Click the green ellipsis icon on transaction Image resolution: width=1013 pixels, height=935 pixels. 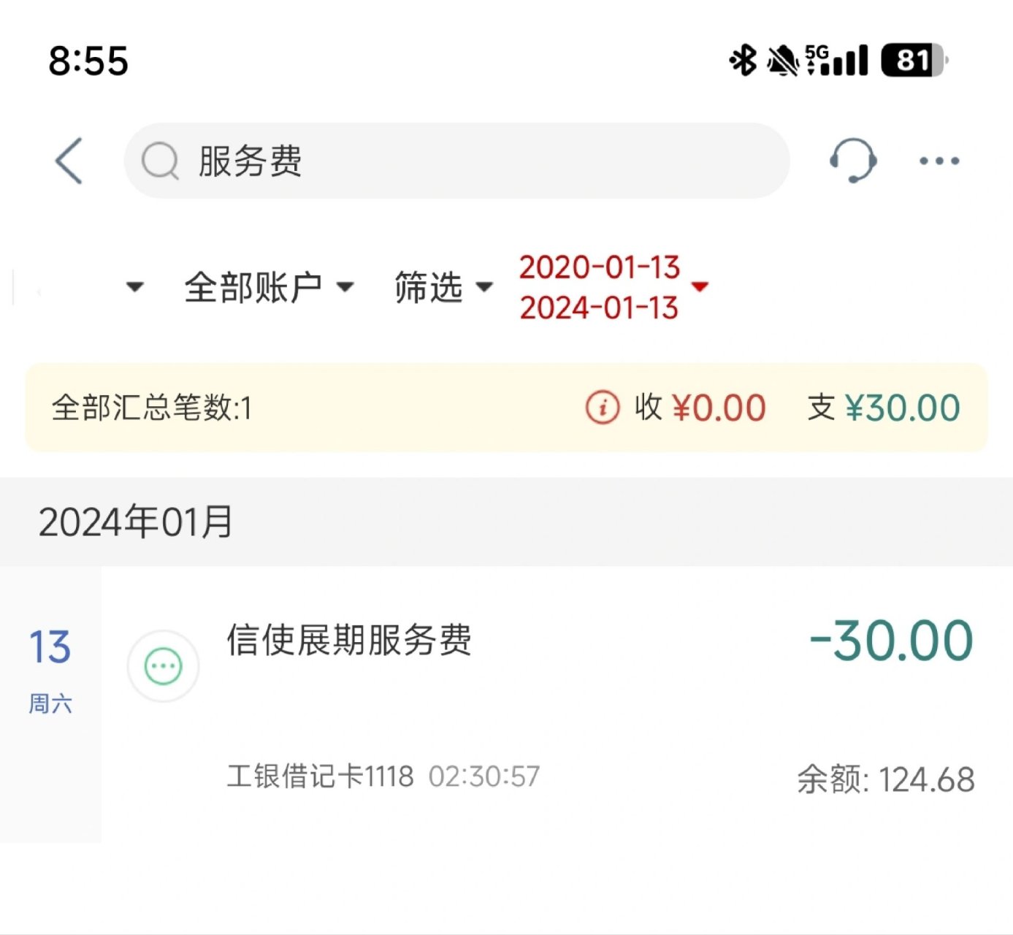pyautogui.click(x=162, y=665)
